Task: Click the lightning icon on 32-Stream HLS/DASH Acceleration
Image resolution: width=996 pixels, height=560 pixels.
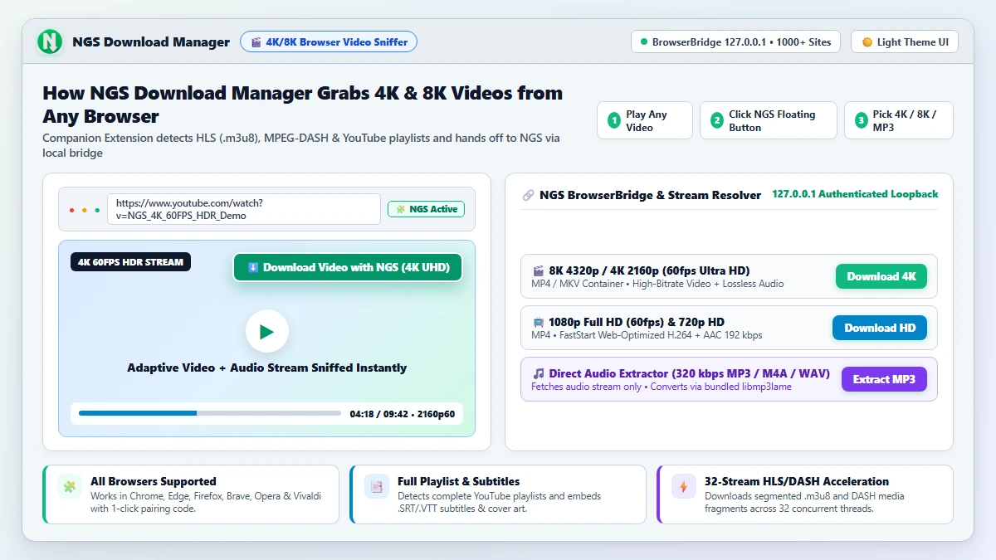Action: point(684,487)
